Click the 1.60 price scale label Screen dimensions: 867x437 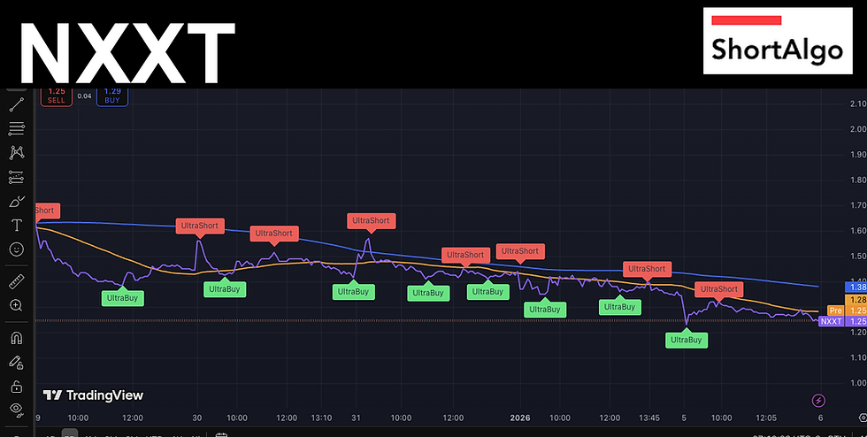click(x=858, y=231)
